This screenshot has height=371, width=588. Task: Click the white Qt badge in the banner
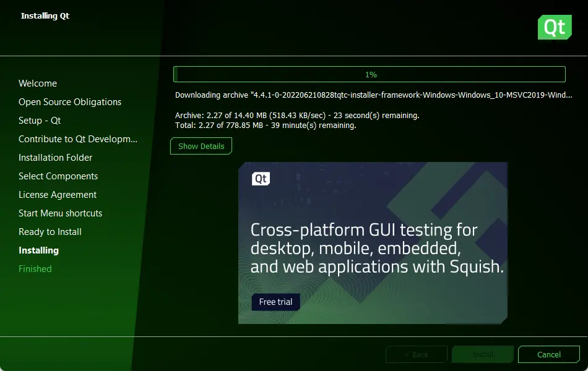[261, 178]
